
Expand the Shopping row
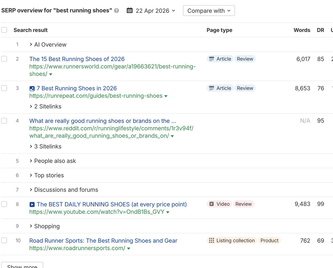pyautogui.click(x=44, y=226)
